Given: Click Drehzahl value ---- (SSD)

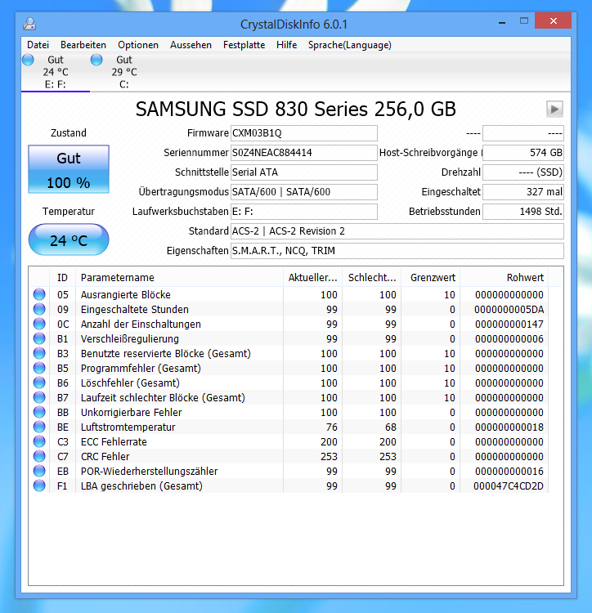Looking at the screenshot, I should click(x=523, y=172).
